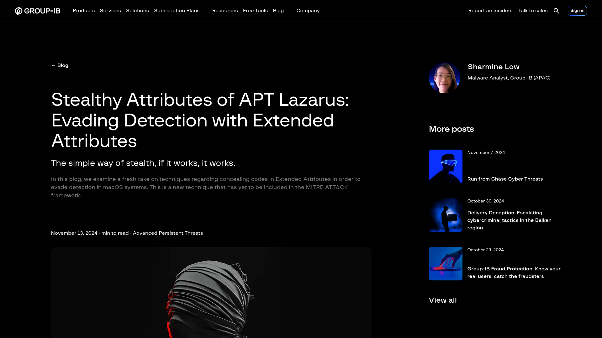Click the Subscription Plans menu item
This screenshot has height=338, width=602.
pos(176,10)
